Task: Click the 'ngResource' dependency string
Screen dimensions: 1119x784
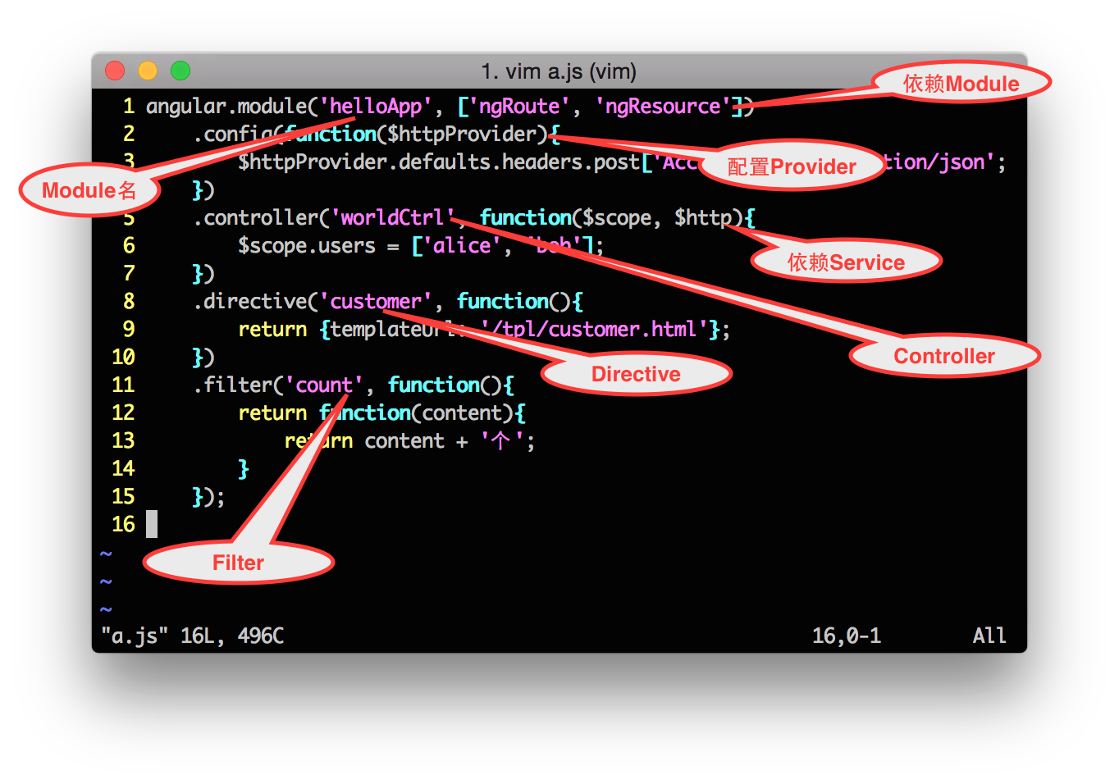Action: 662,107
